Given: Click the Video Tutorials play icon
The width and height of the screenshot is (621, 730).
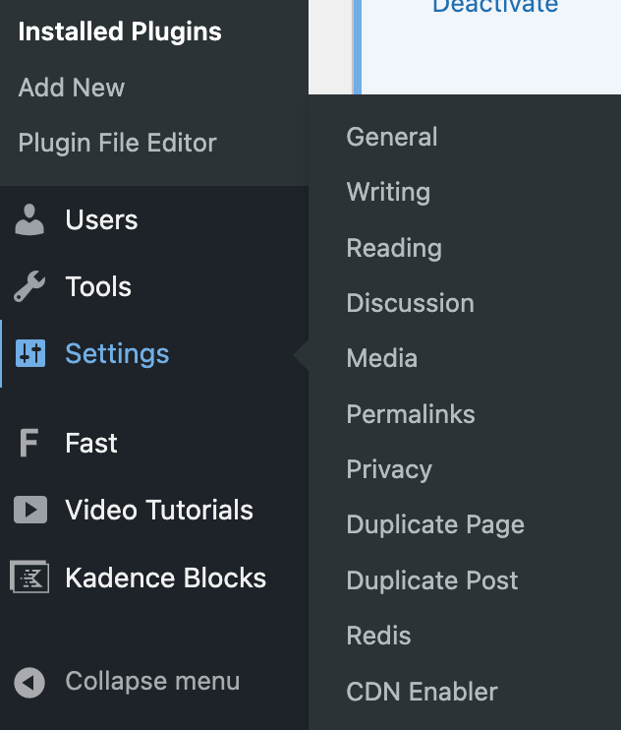Looking at the screenshot, I should 30,510.
